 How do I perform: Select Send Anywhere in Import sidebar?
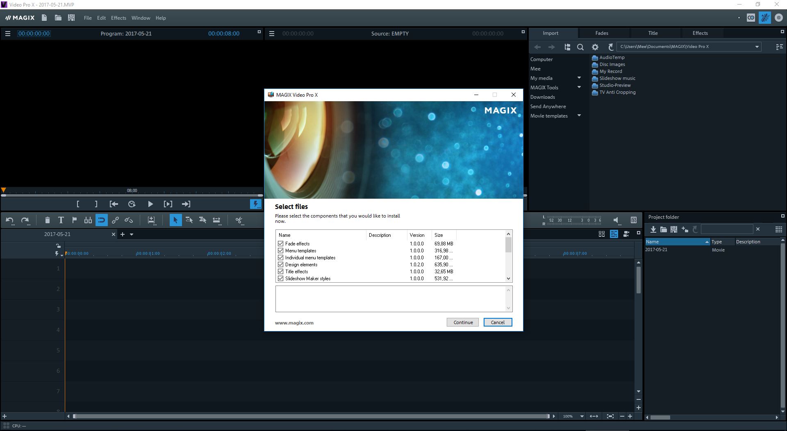tap(548, 107)
